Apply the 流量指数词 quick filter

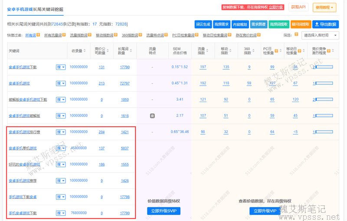click(79, 35)
